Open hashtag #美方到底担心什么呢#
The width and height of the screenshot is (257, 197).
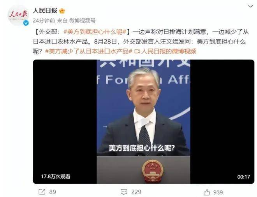95,32
